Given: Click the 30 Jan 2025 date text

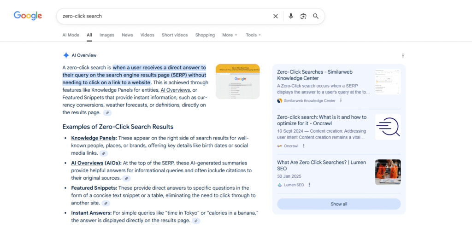Looking at the screenshot, I should (x=289, y=176).
